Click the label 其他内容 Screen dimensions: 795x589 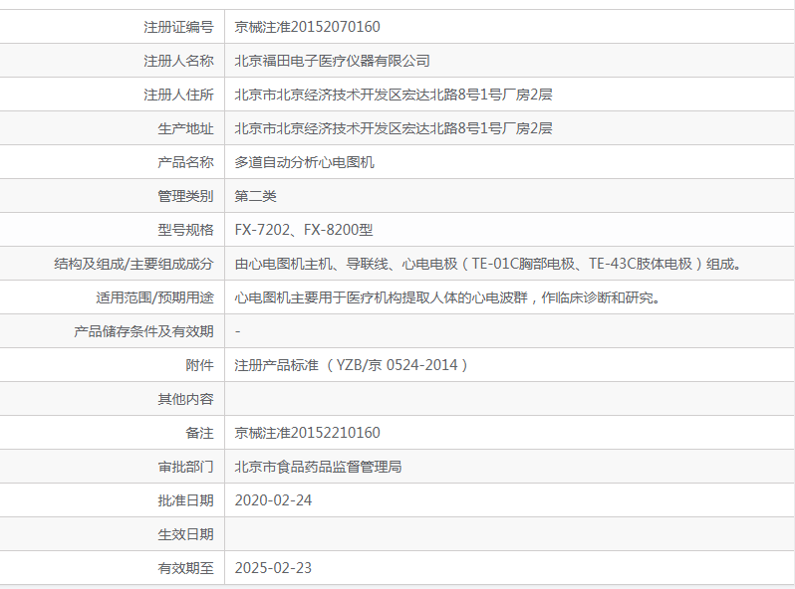coord(185,400)
